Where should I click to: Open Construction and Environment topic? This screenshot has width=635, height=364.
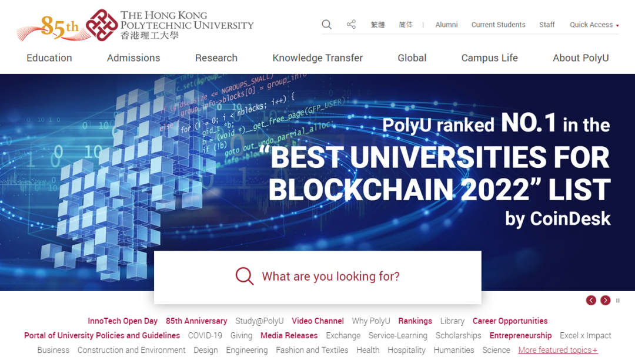tap(131, 350)
